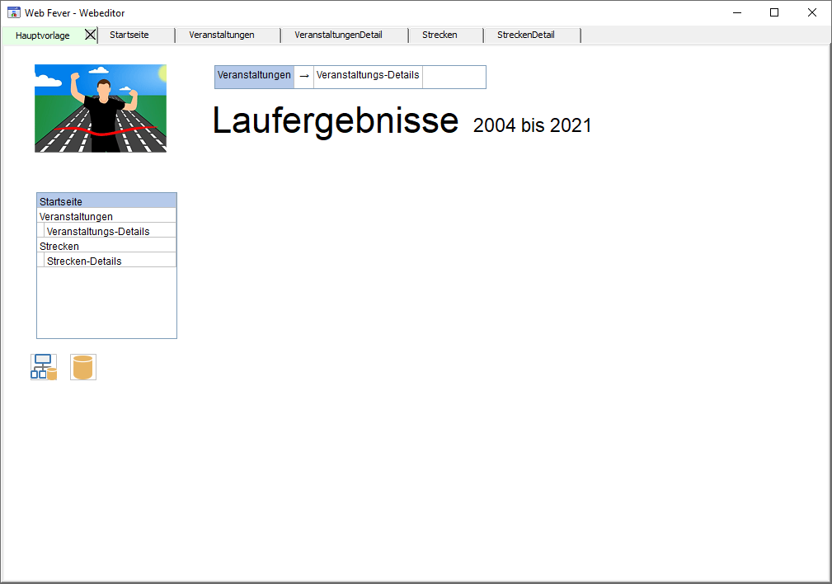This screenshot has width=832, height=584.
Task: Minimize the Webeditor window
Action: [x=737, y=12]
